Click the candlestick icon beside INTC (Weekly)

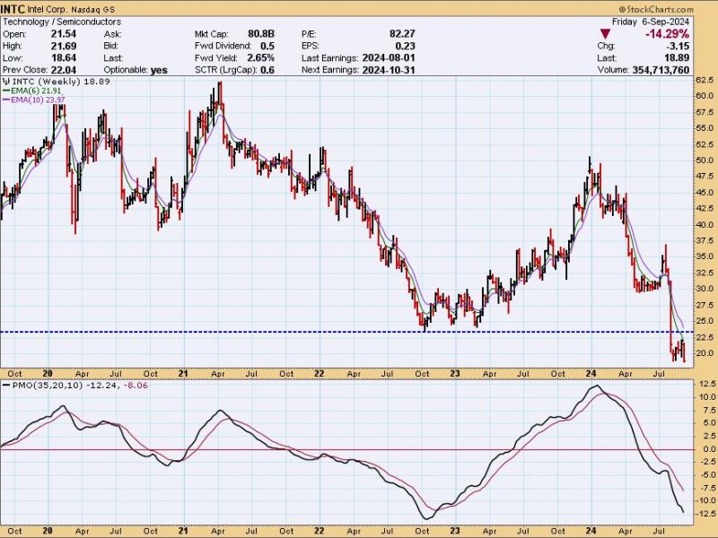coord(6,82)
